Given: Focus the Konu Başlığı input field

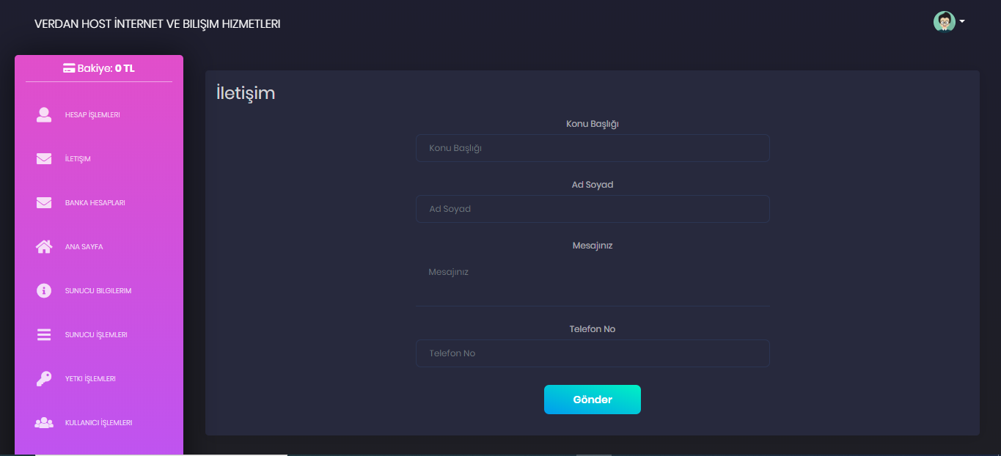Looking at the screenshot, I should click(593, 148).
